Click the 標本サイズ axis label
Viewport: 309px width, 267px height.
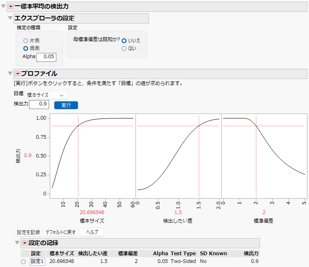click(92, 221)
